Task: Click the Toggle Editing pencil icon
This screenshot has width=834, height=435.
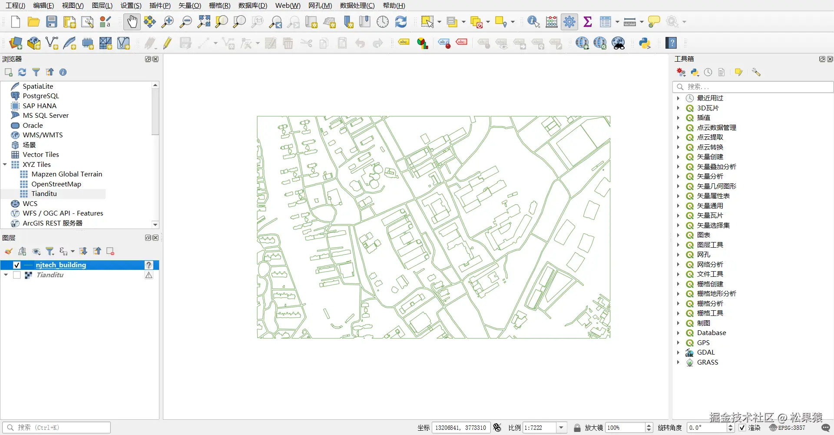Action: (168, 43)
